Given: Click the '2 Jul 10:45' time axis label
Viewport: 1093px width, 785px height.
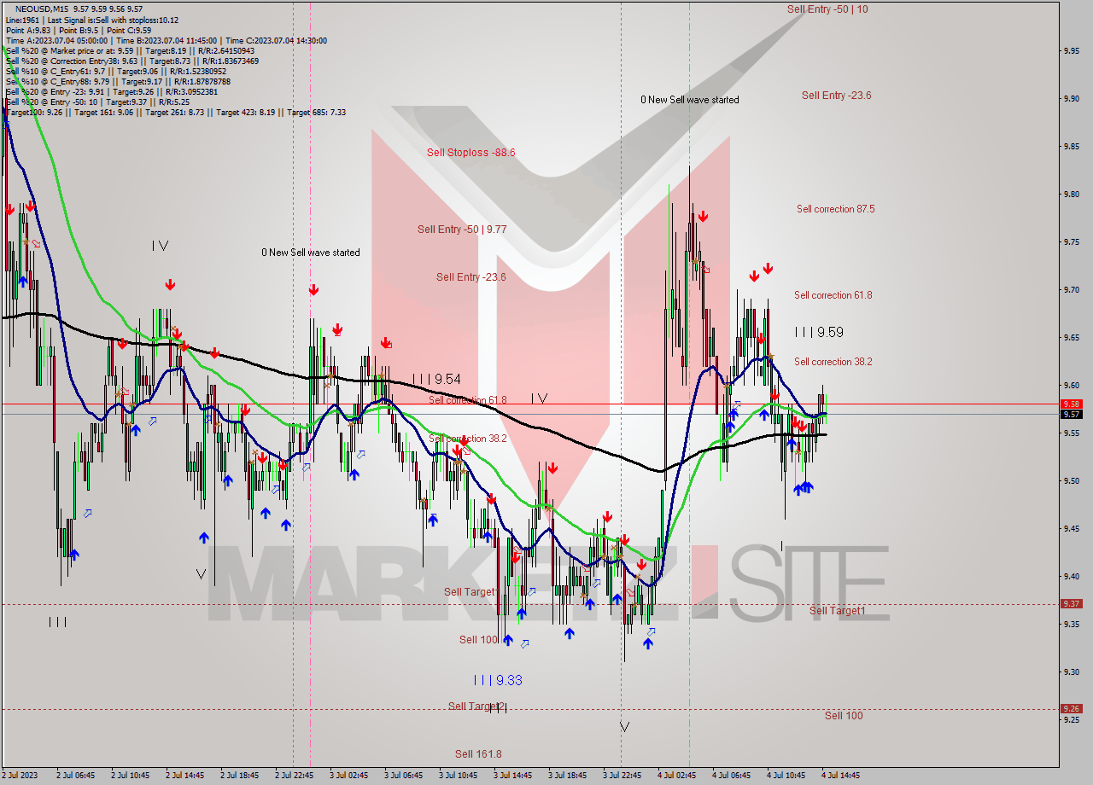Looking at the screenshot, I should (x=131, y=776).
